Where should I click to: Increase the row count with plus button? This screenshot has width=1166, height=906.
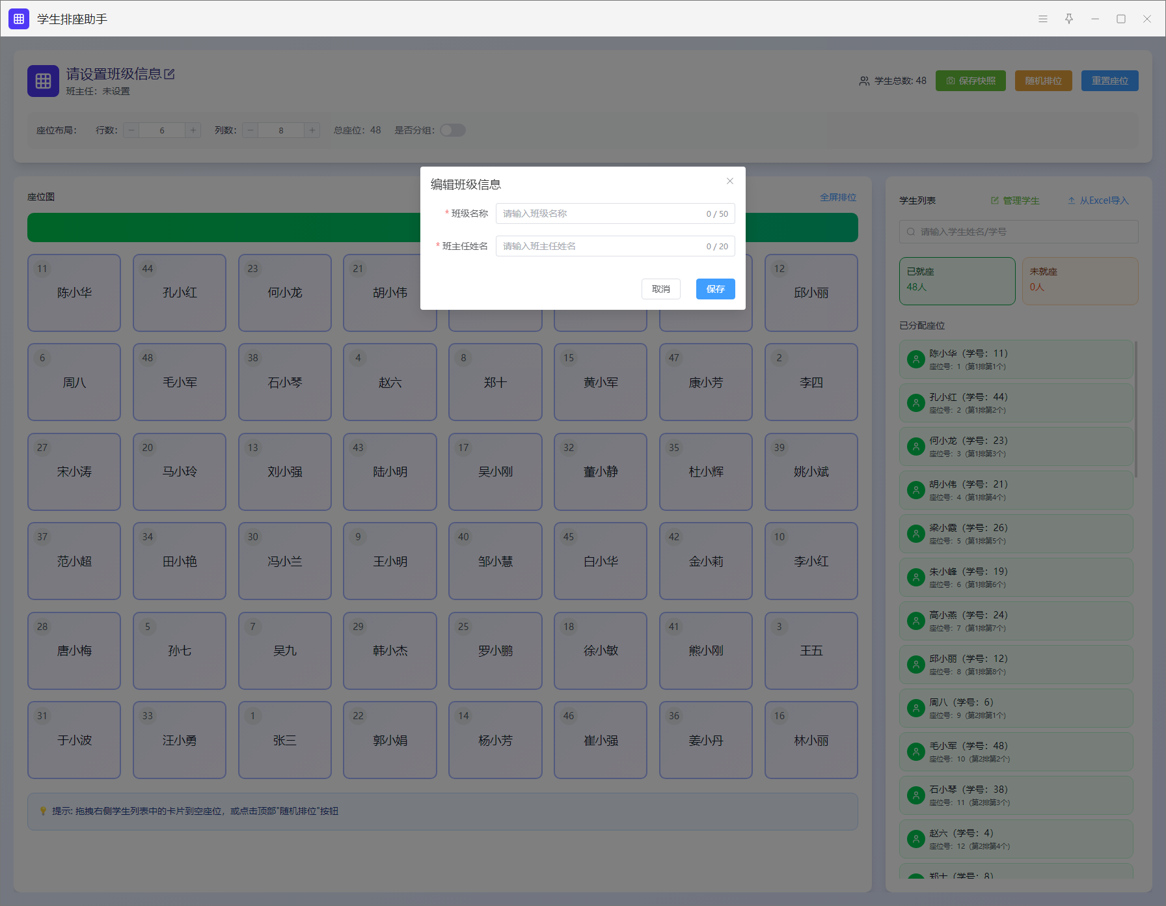[193, 130]
